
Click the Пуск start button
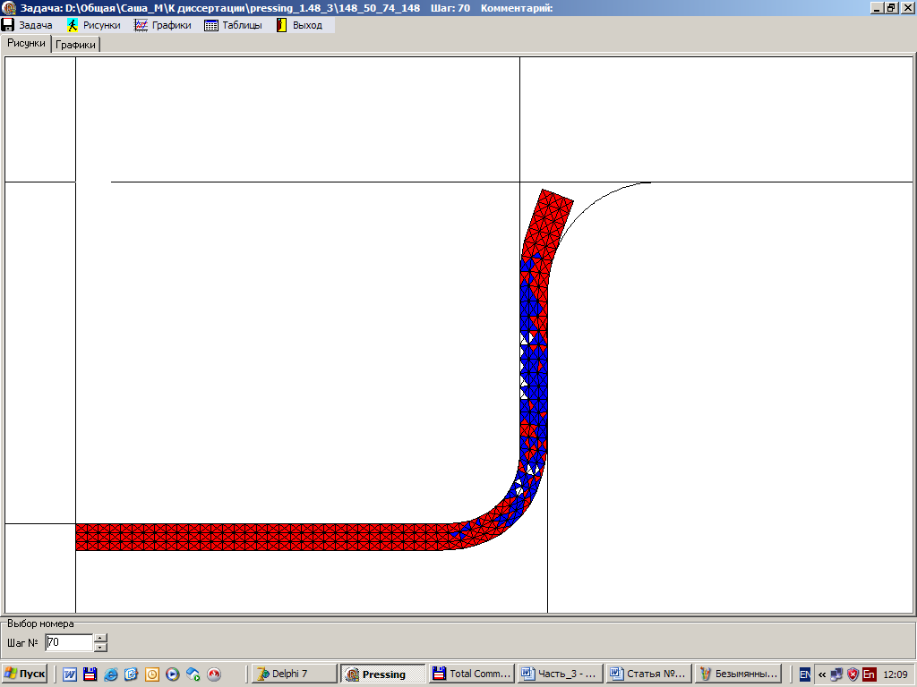pos(24,674)
